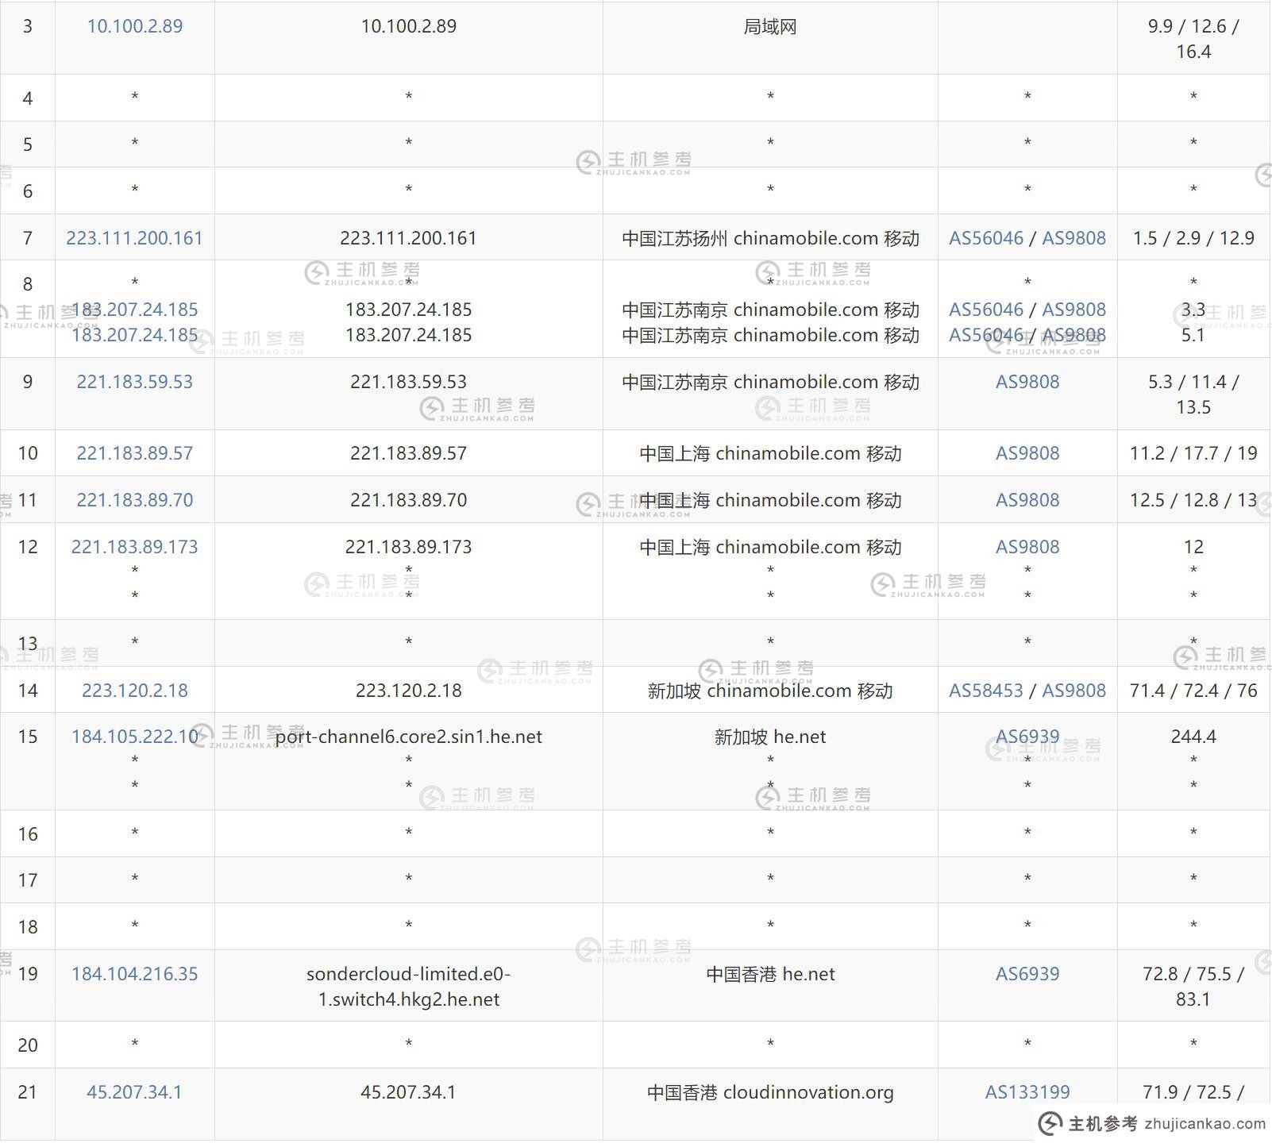Select latency 12.5 / 12.8 / 13
1272x1143 pixels.
pyautogui.click(x=1193, y=500)
